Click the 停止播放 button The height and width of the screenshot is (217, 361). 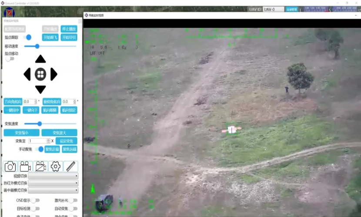pos(69,29)
